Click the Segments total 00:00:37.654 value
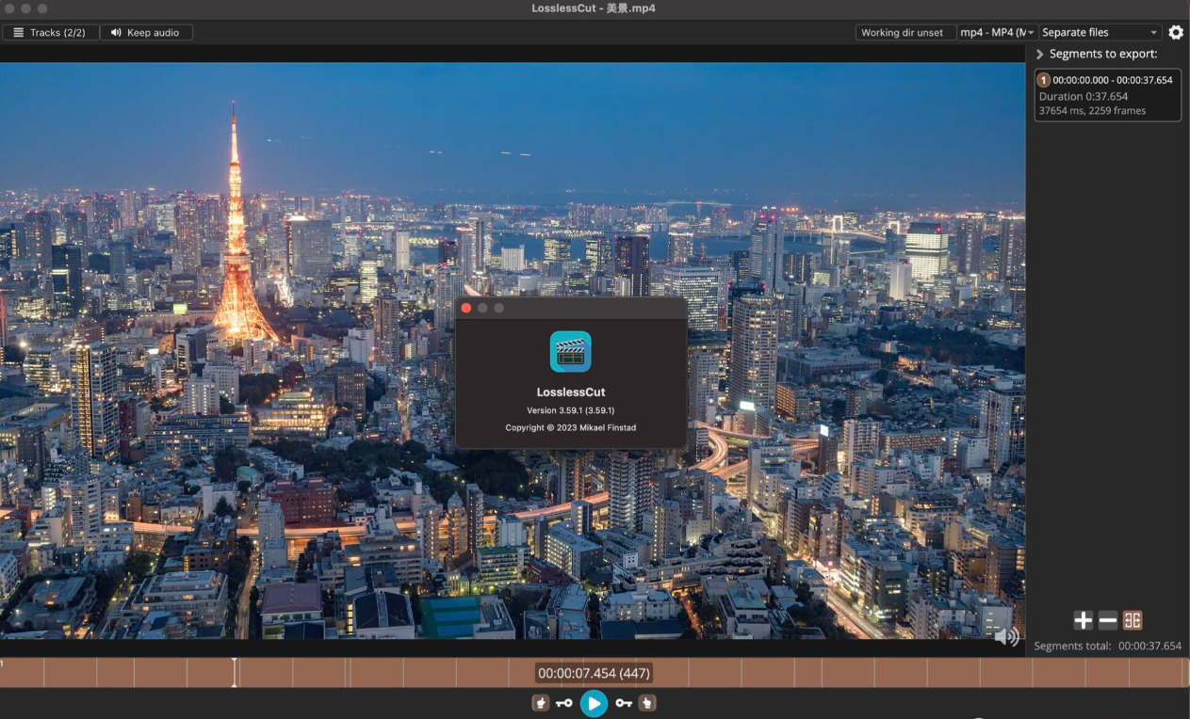The height and width of the screenshot is (719, 1190). click(1149, 647)
